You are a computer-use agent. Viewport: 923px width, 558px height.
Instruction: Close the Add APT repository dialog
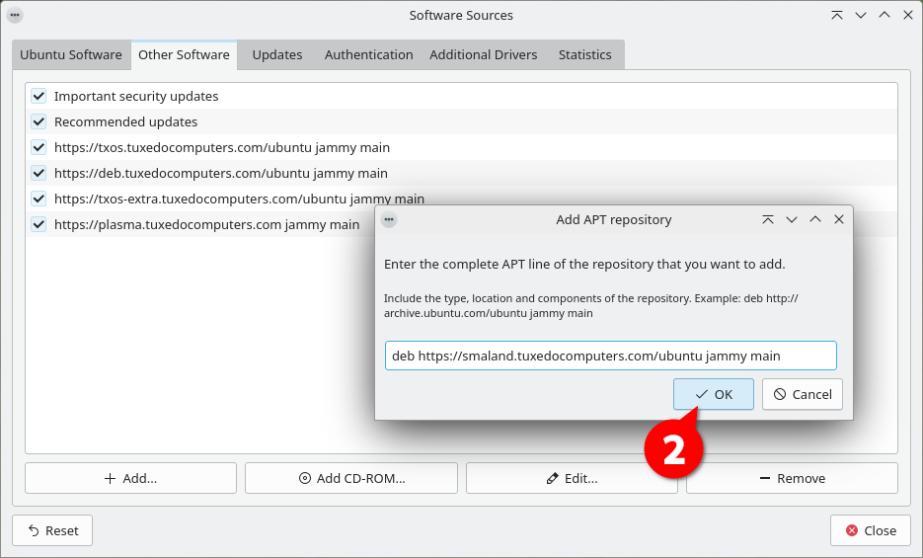[x=839, y=219]
